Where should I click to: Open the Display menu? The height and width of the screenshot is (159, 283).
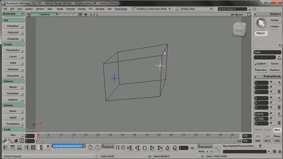[29, 9]
